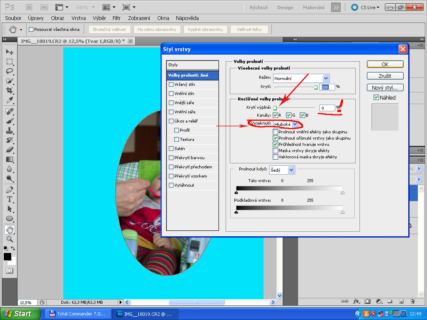
Task: Launch Adobe Bridge from the application bar
Action: (x=29, y=7)
